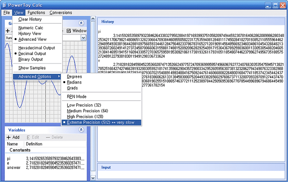This screenshot has height=182, width=288.
Task: Select the answer variable row
Action: 46,167
